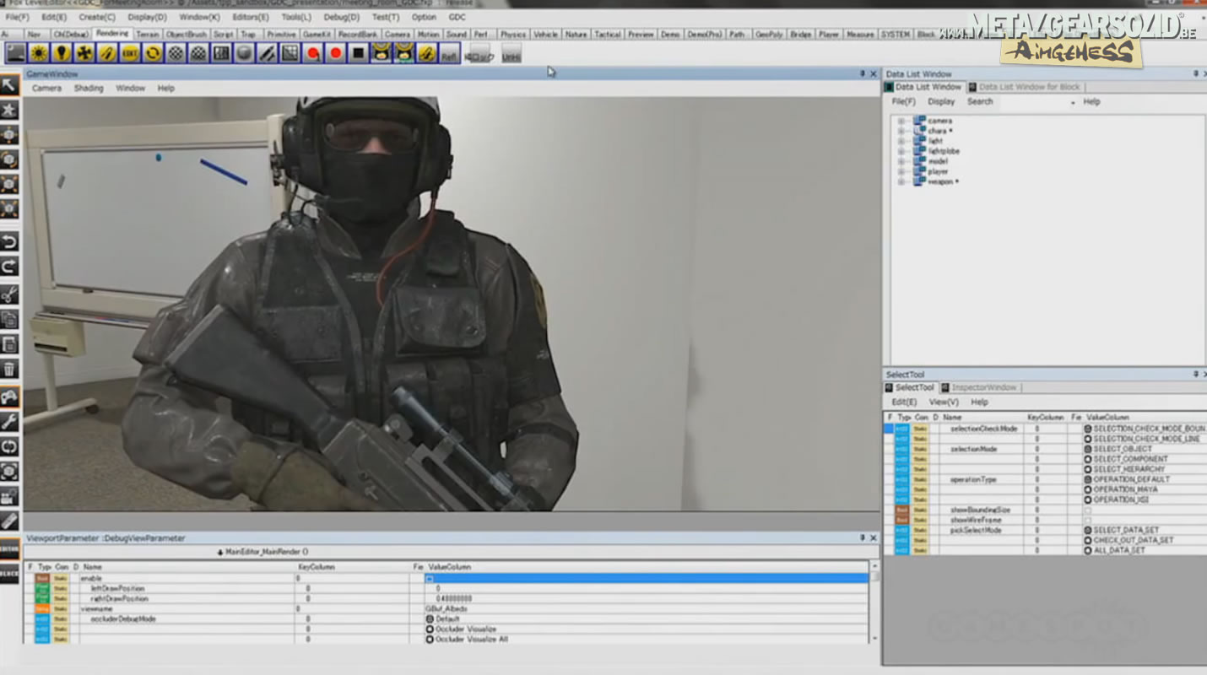Open the search dropdown arrow in Data List
Viewport: 1207px width, 675px height.
click(x=1073, y=102)
